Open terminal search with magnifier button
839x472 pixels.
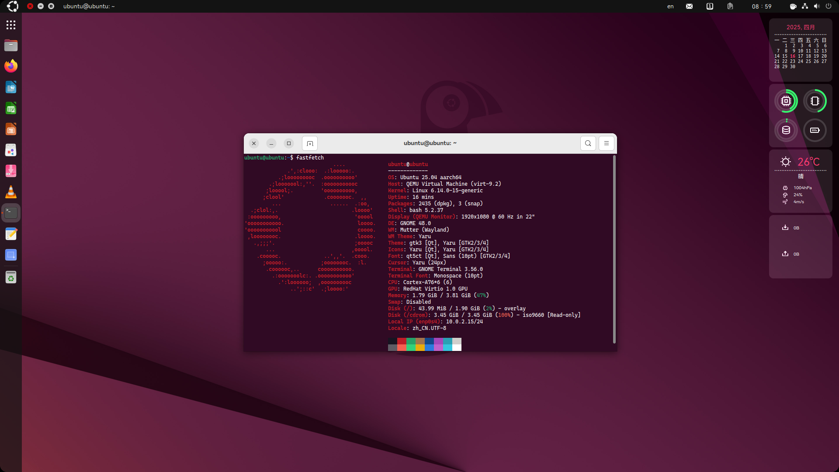(588, 143)
